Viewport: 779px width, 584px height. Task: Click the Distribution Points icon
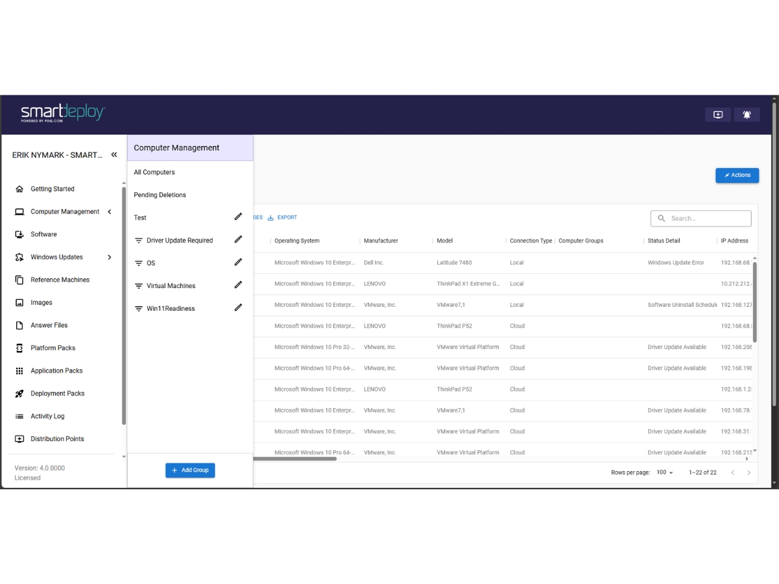click(19, 439)
